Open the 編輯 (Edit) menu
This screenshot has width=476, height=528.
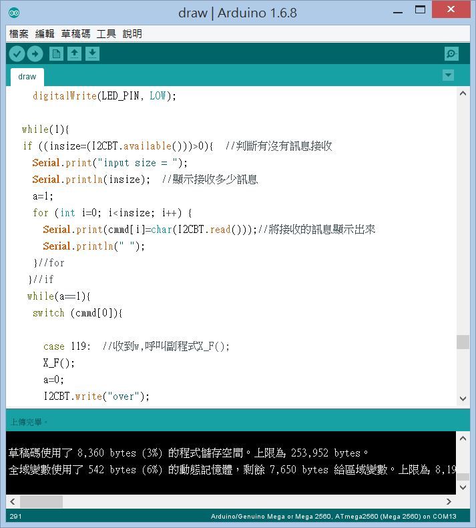(x=45, y=33)
